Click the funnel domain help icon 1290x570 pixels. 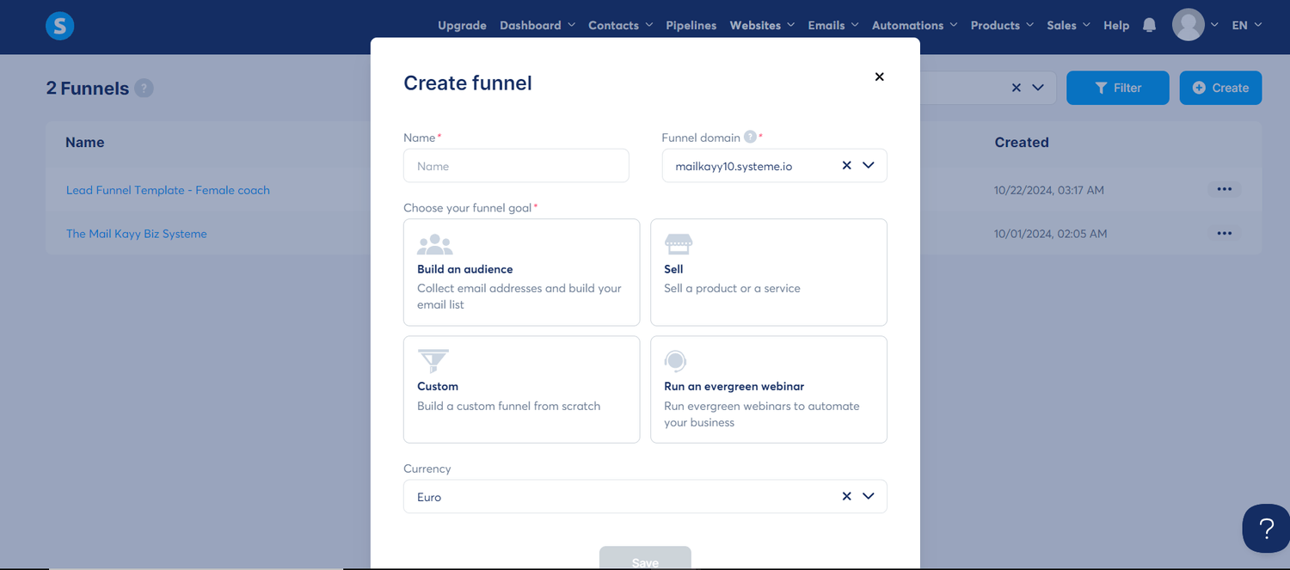[750, 137]
